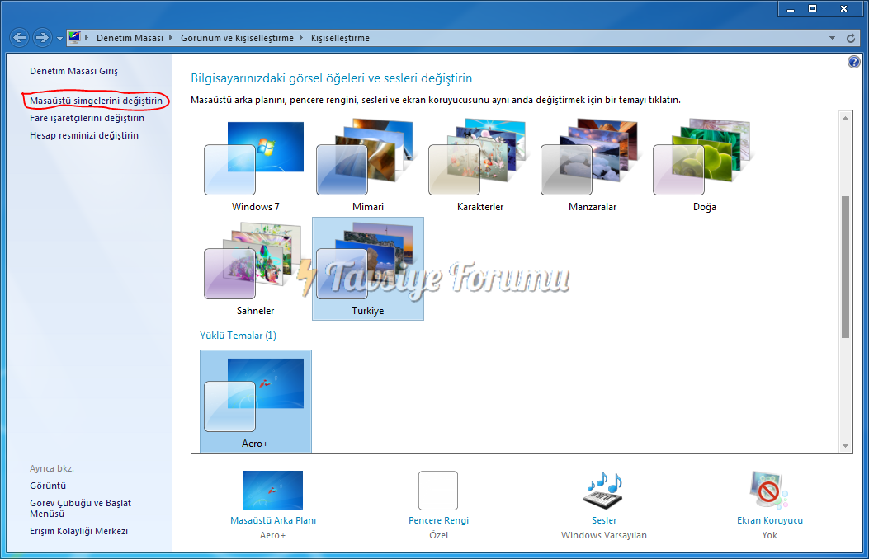Select the Karakterler theme
Viewport: 869px width, 559px height.
(x=480, y=165)
